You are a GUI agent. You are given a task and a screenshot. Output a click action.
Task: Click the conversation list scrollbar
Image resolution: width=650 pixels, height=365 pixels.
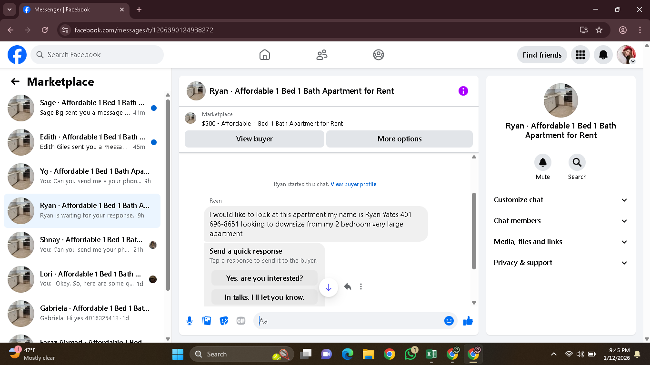tap(168, 195)
